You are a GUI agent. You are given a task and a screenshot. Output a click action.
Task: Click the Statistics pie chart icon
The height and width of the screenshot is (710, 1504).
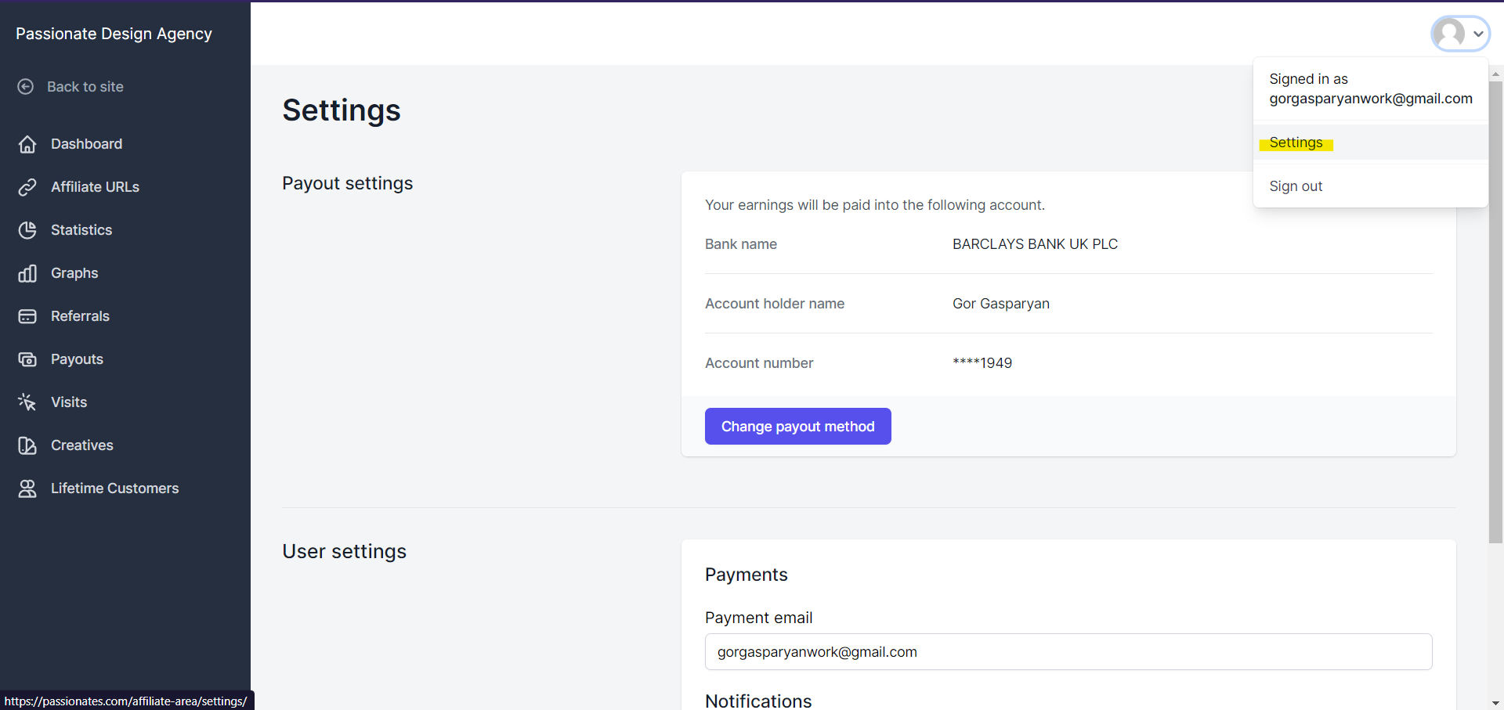pos(27,230)
